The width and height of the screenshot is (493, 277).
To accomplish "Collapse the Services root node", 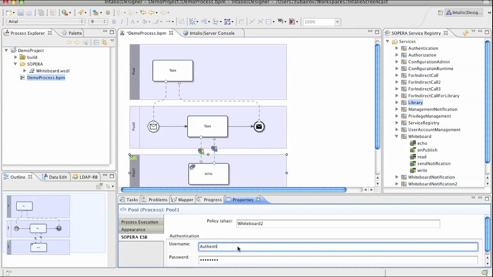I will (388, 42).
